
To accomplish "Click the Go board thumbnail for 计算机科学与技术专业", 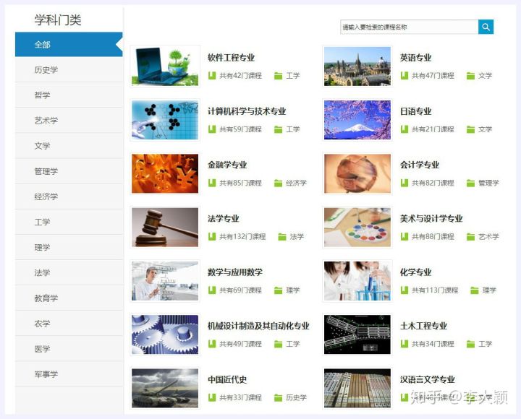I will point(165,120).
